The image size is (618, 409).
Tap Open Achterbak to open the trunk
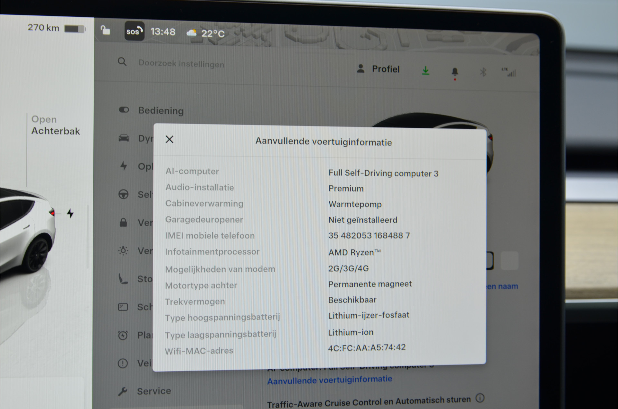[x=55, y=125]
